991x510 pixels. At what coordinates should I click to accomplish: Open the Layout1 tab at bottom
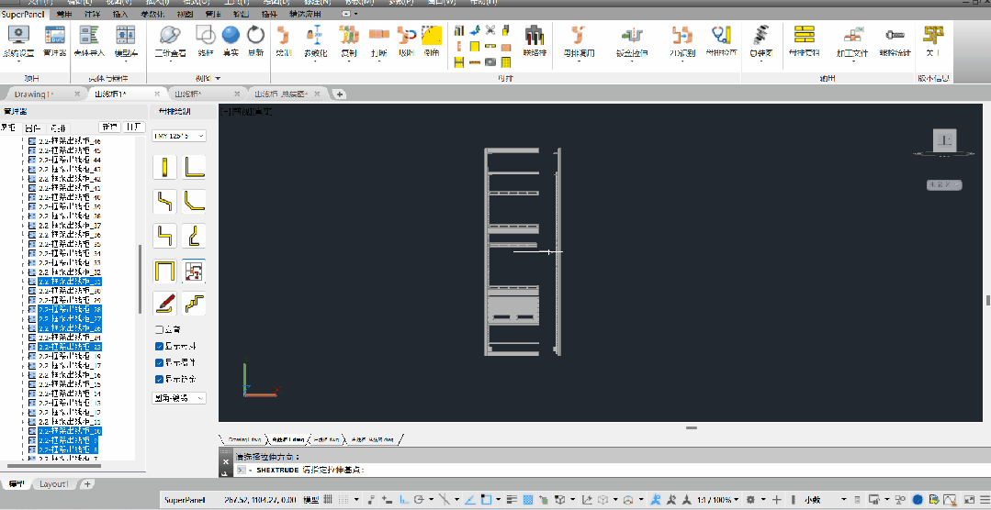coord(53,484)
